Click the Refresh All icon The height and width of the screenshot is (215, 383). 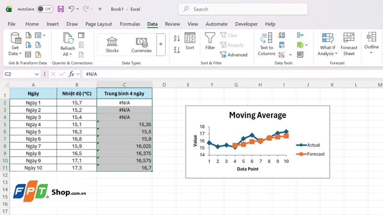(68, 44)
